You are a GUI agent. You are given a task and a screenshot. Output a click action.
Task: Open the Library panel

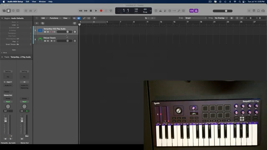pos(4,11)
